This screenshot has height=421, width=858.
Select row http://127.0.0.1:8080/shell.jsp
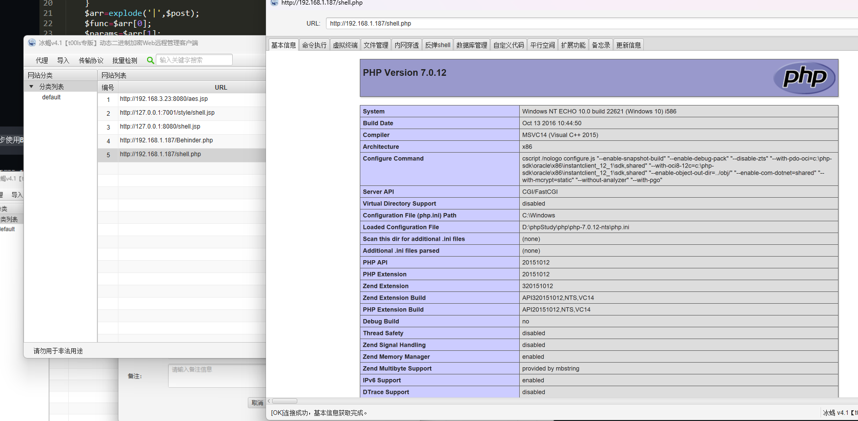181,127
